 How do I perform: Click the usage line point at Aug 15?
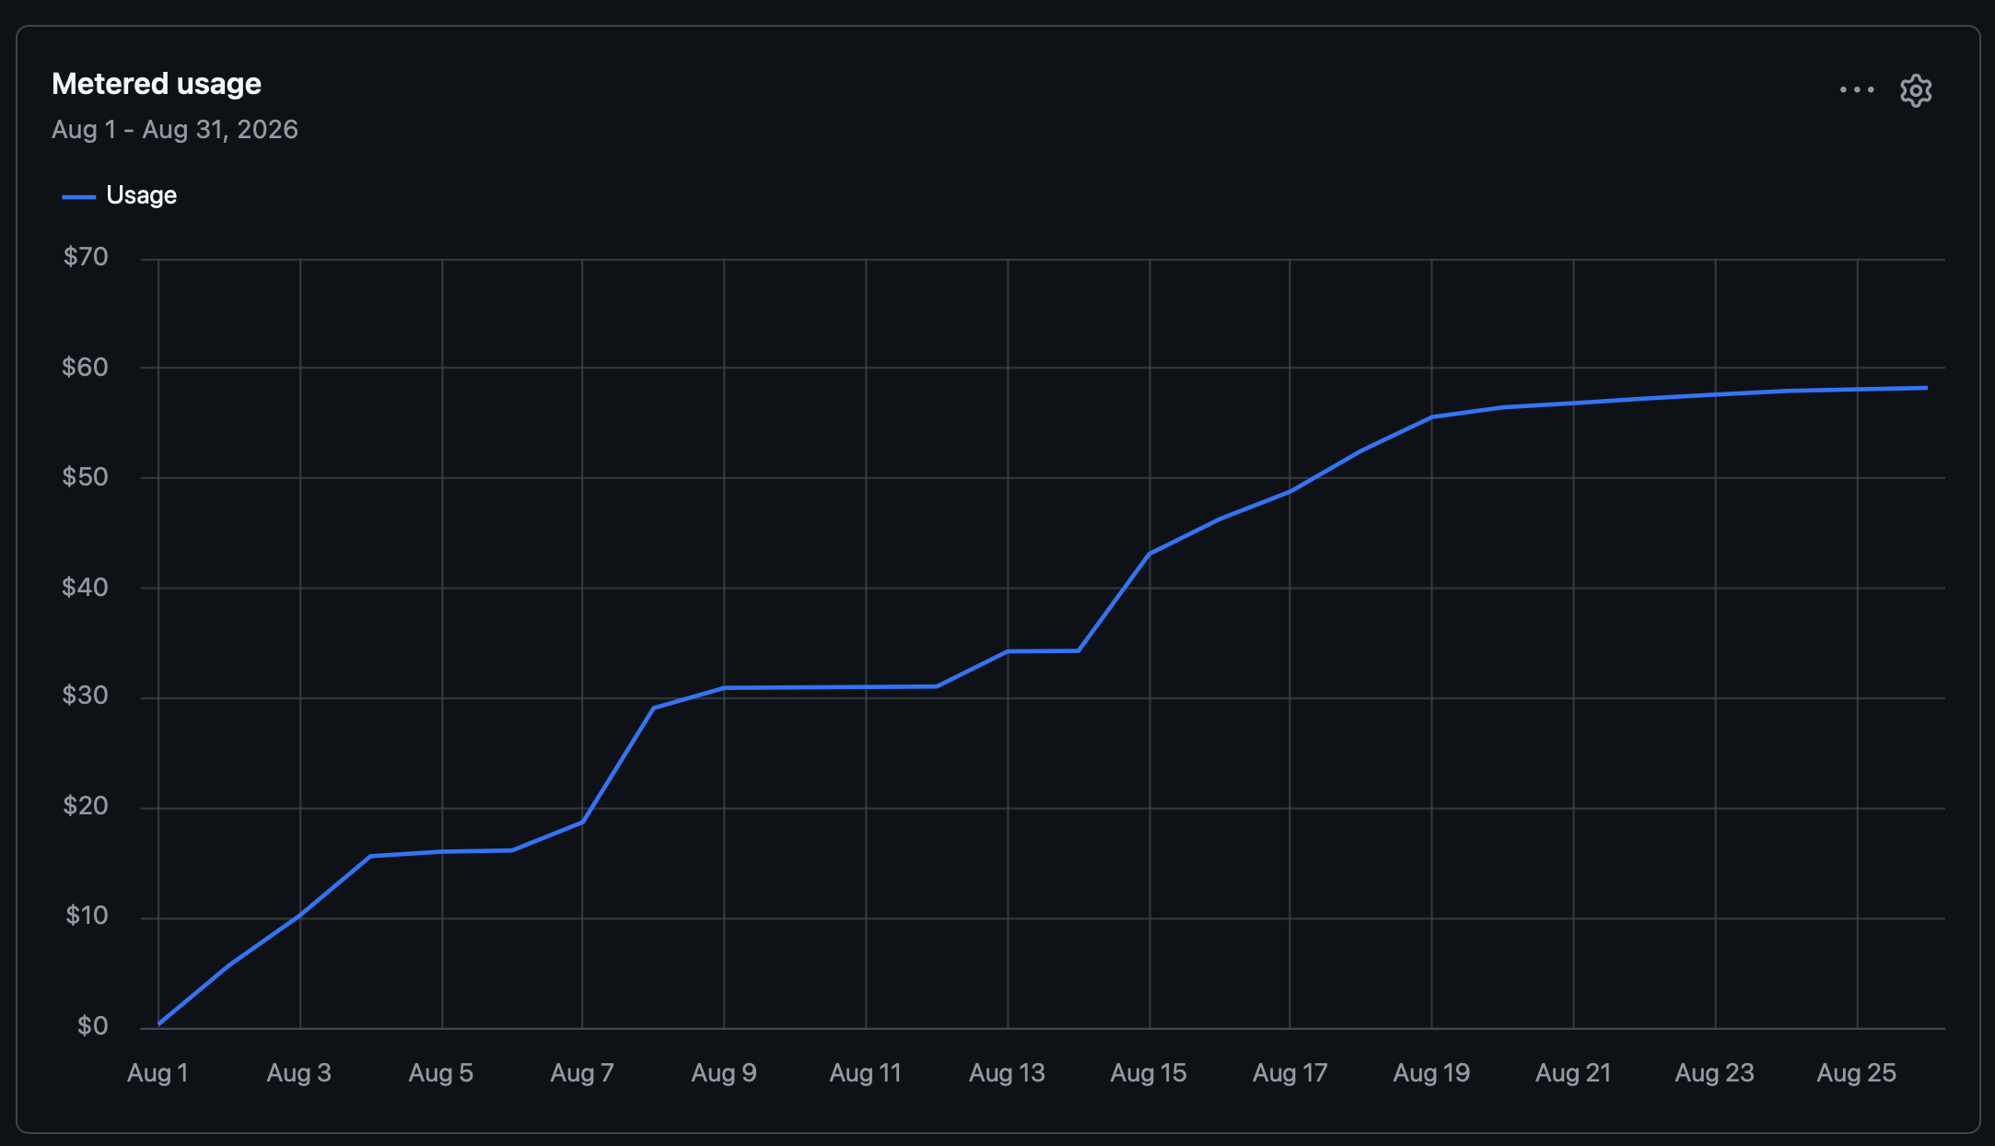(1149, 554)
